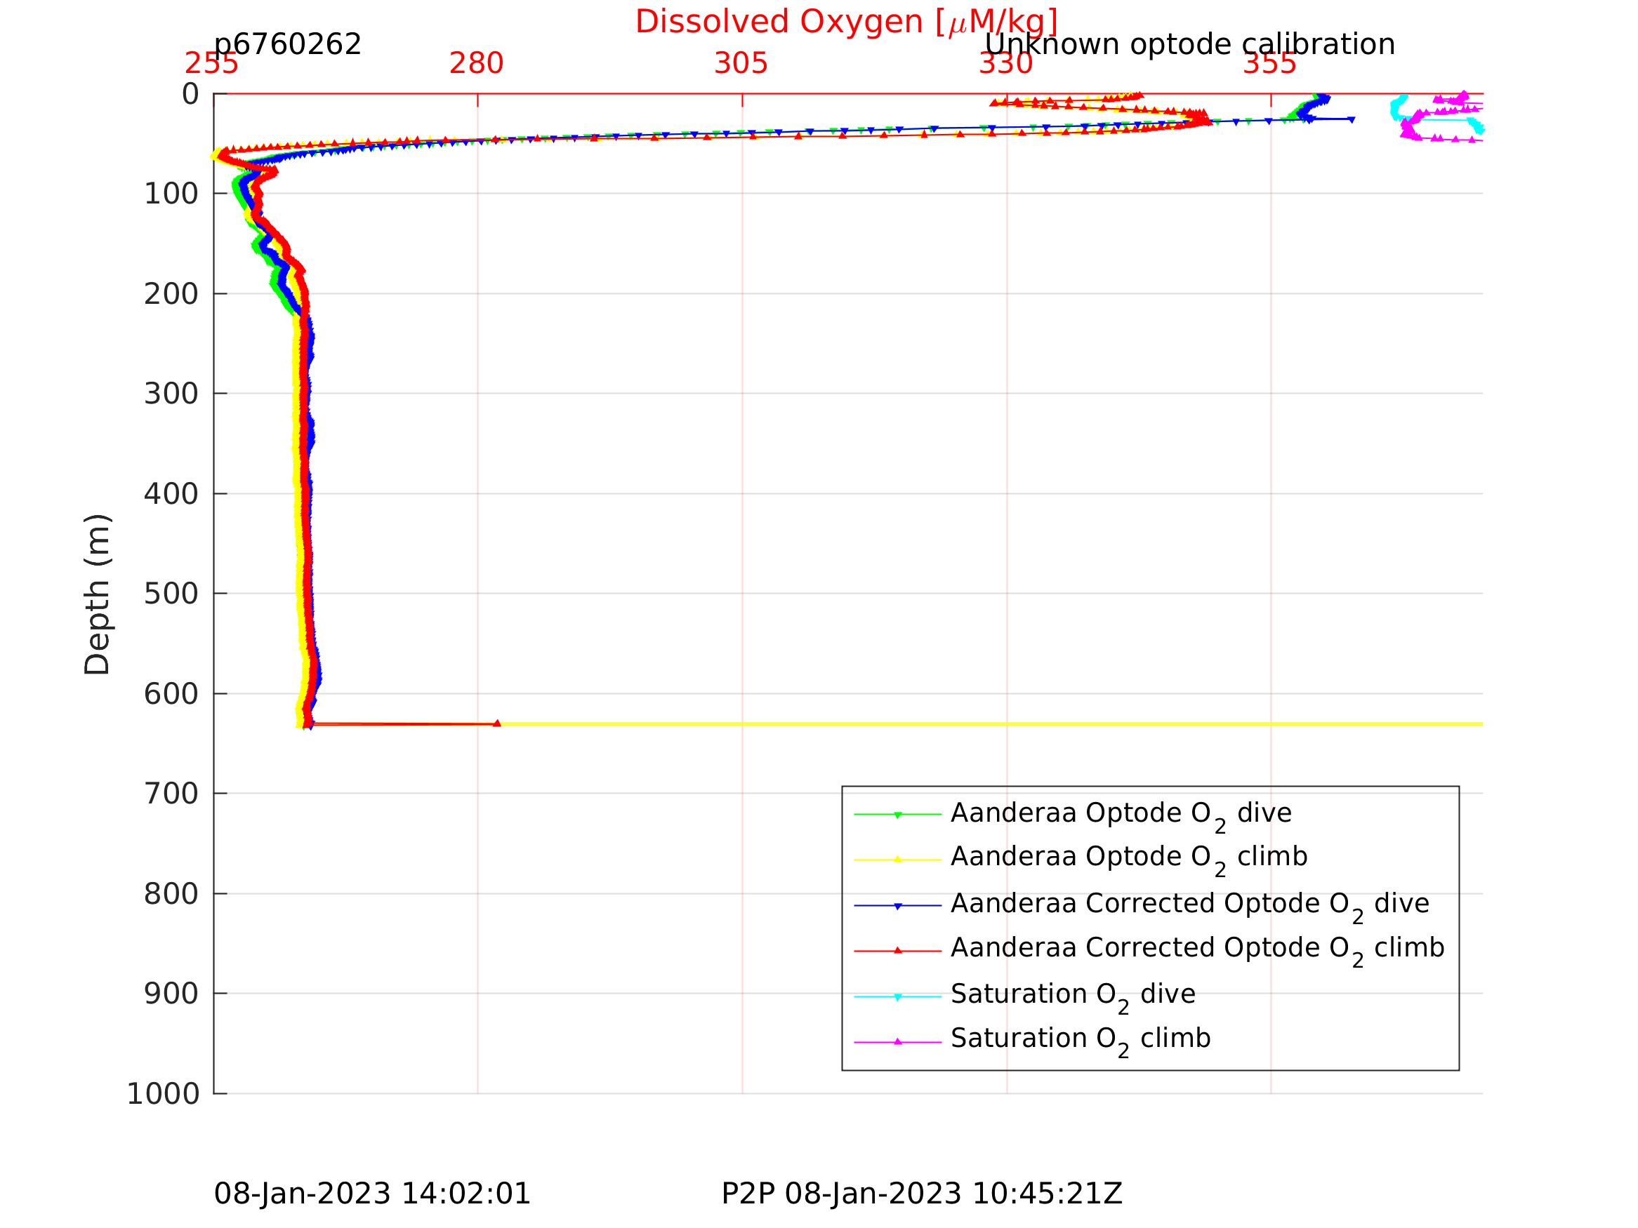Click the blue line sample in the legend

(x=897, y=905)
